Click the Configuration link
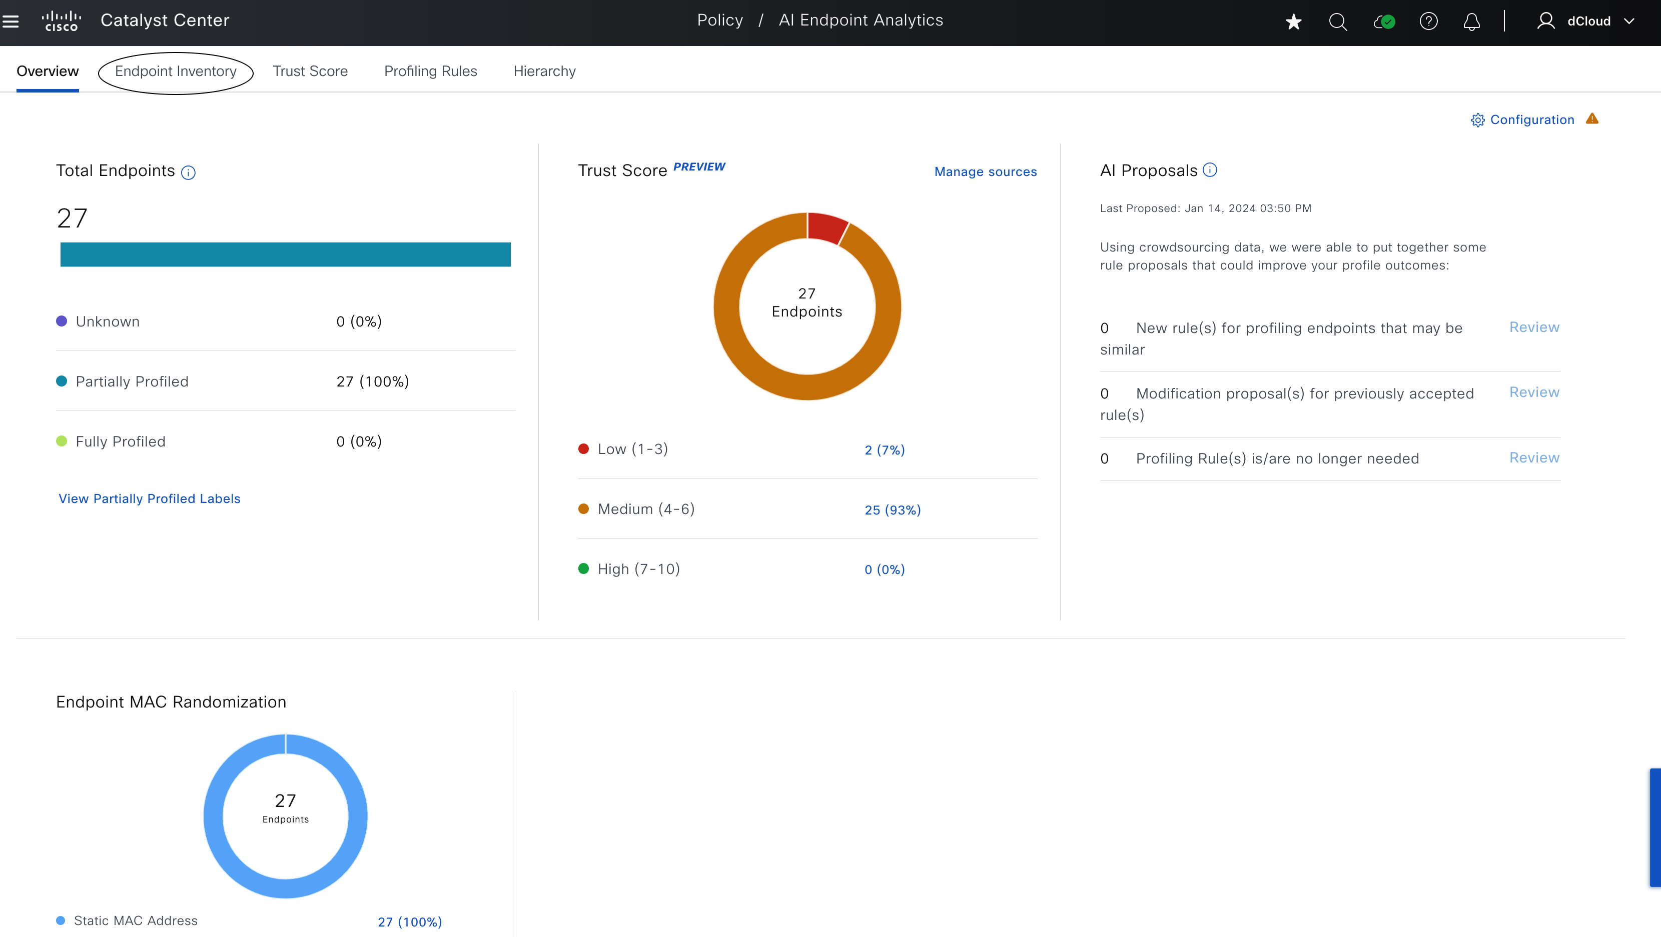This screenshot has height=937, width=1661. 1532,120
